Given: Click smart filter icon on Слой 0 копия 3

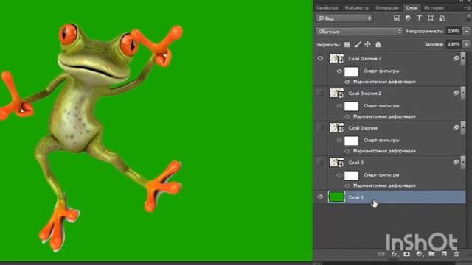Looking at the screenshot, I should tap(456, 58).
